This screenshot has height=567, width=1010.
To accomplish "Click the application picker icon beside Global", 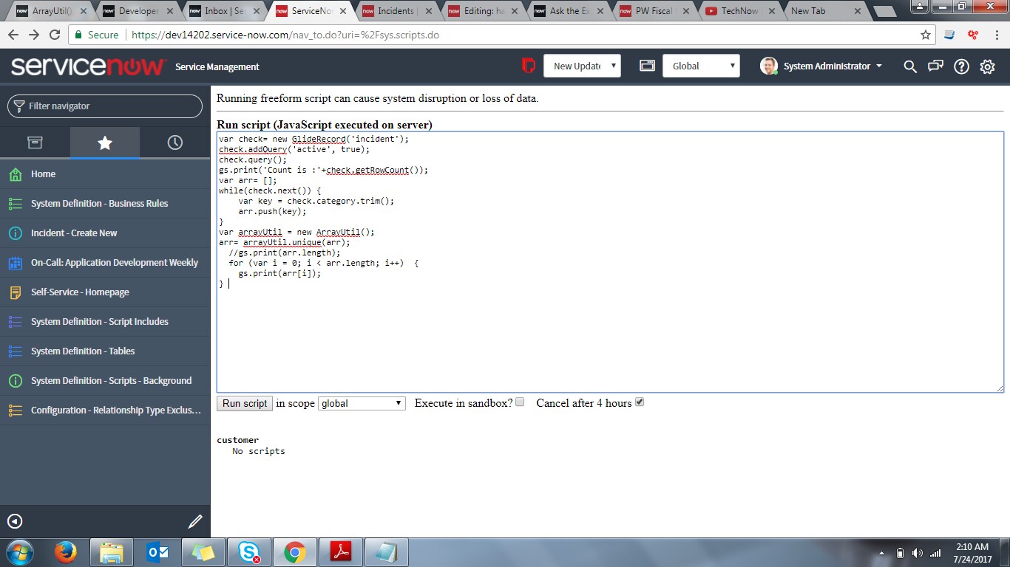I will point(647,66).
